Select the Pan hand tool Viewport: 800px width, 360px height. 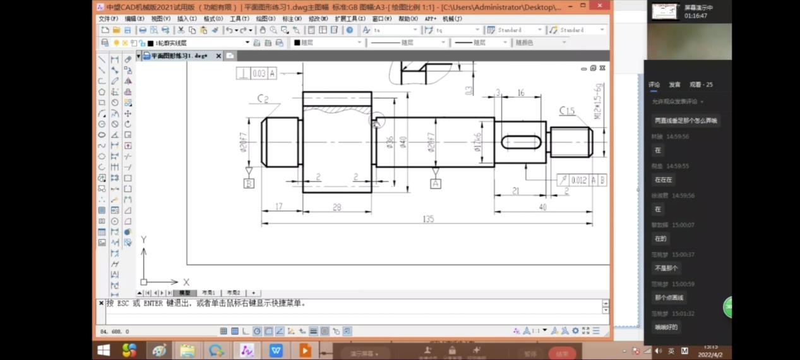(x=263, y=30)
